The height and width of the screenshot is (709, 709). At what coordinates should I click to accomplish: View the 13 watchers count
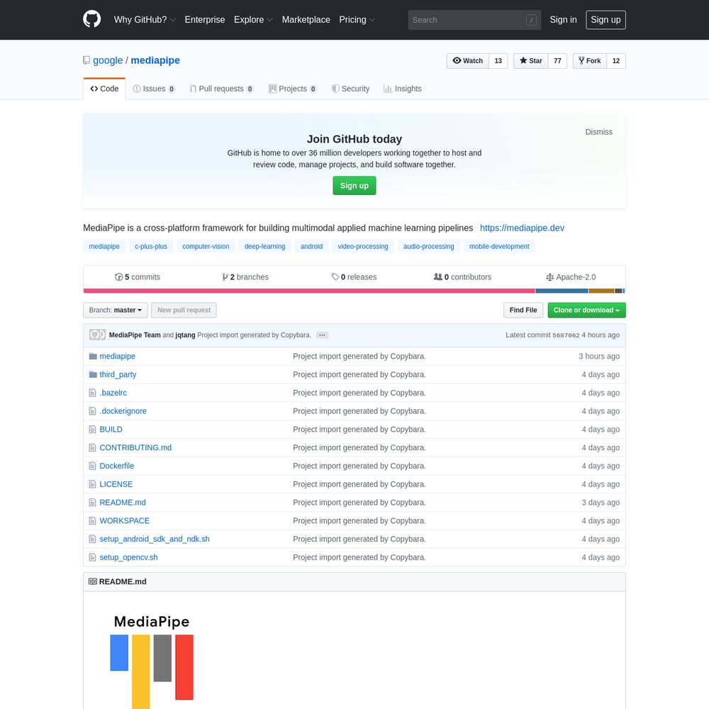tap(498, 60)
